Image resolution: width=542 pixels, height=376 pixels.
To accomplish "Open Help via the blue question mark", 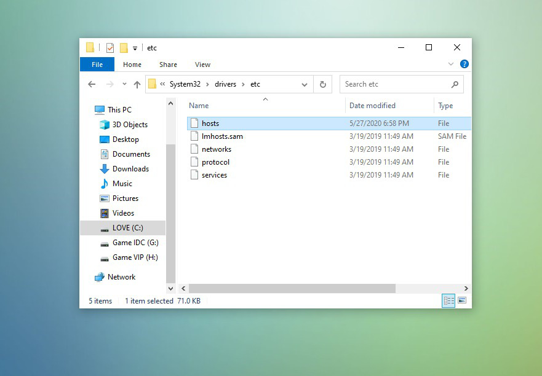I will (x=464, y=64).
